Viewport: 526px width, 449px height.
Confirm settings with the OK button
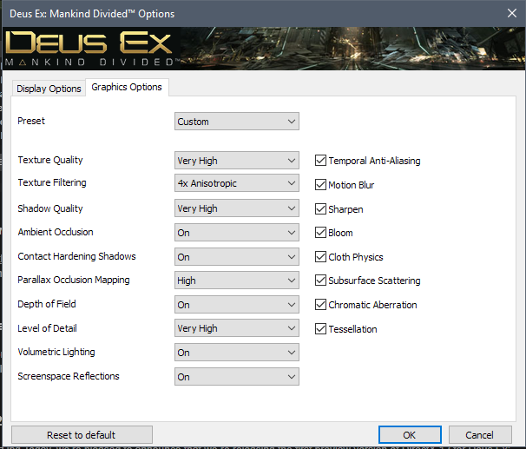click(410, 435)
